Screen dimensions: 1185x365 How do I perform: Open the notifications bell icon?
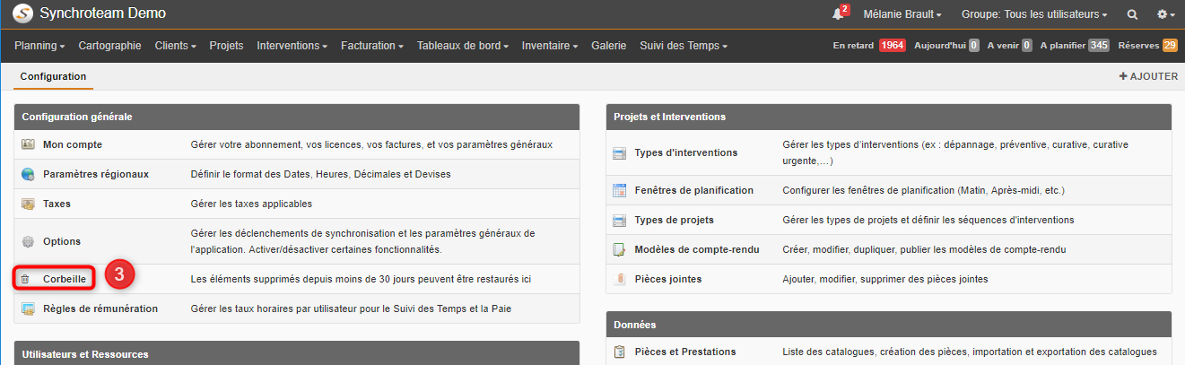(x=839, y=14)
